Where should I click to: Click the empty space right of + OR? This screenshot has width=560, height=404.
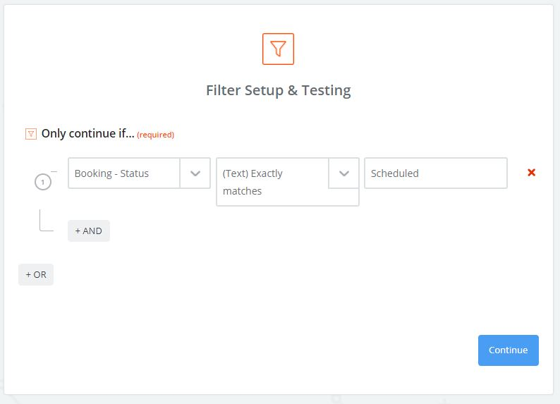pos(212,274)
